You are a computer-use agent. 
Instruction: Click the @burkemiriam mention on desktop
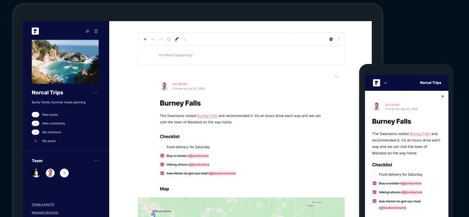[x=222, y=173]
